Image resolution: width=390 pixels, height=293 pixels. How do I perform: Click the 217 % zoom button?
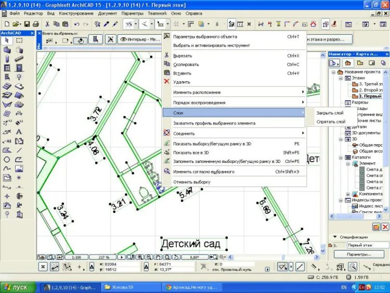(x=103, y=257)
